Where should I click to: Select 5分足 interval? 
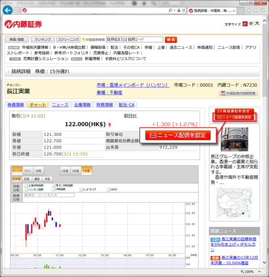coord(87,171)
